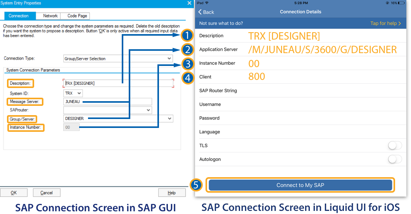The width and height of the screenshot is (411, 214).
Task: Toggle the TLS switch
Action: 395,146
